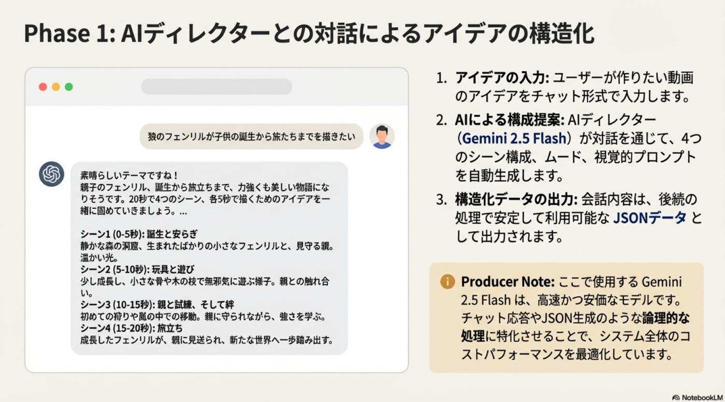The height and width of the screenshot is (402, 725).
Task: Click the AI assistant logo icon
Action: coord(52,174)
